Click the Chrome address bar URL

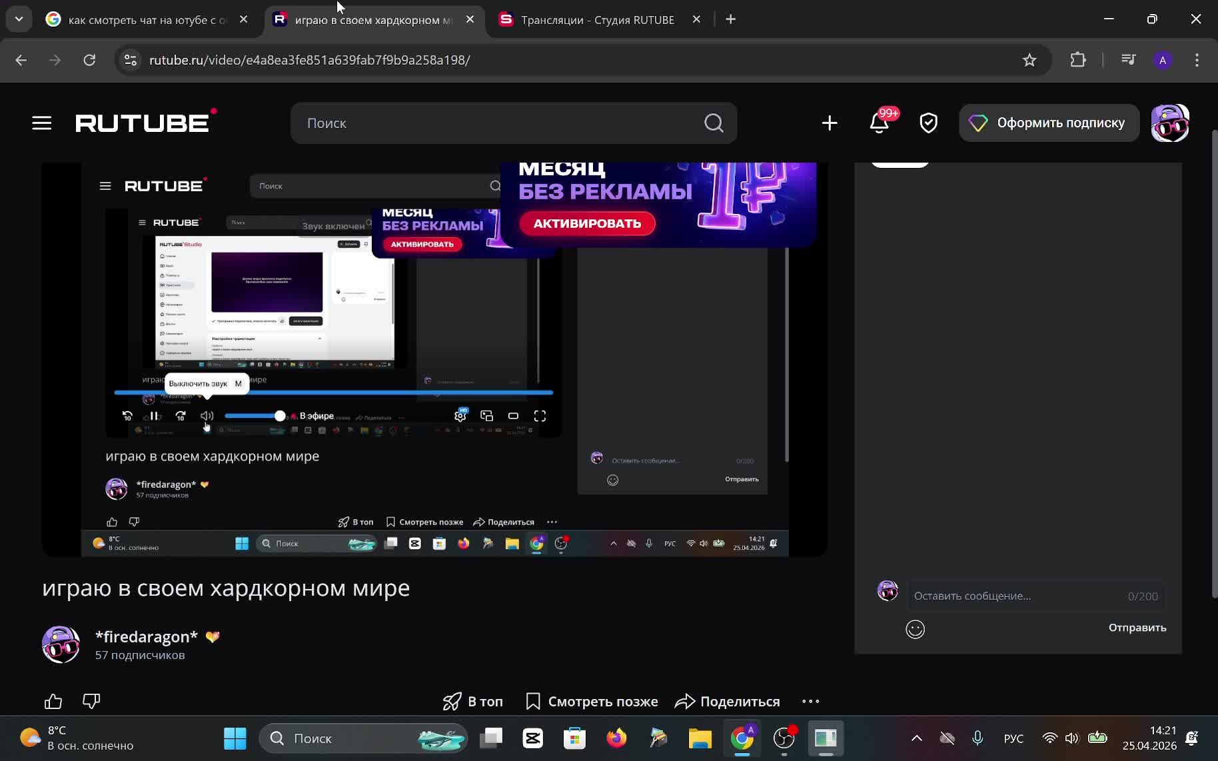310,60
